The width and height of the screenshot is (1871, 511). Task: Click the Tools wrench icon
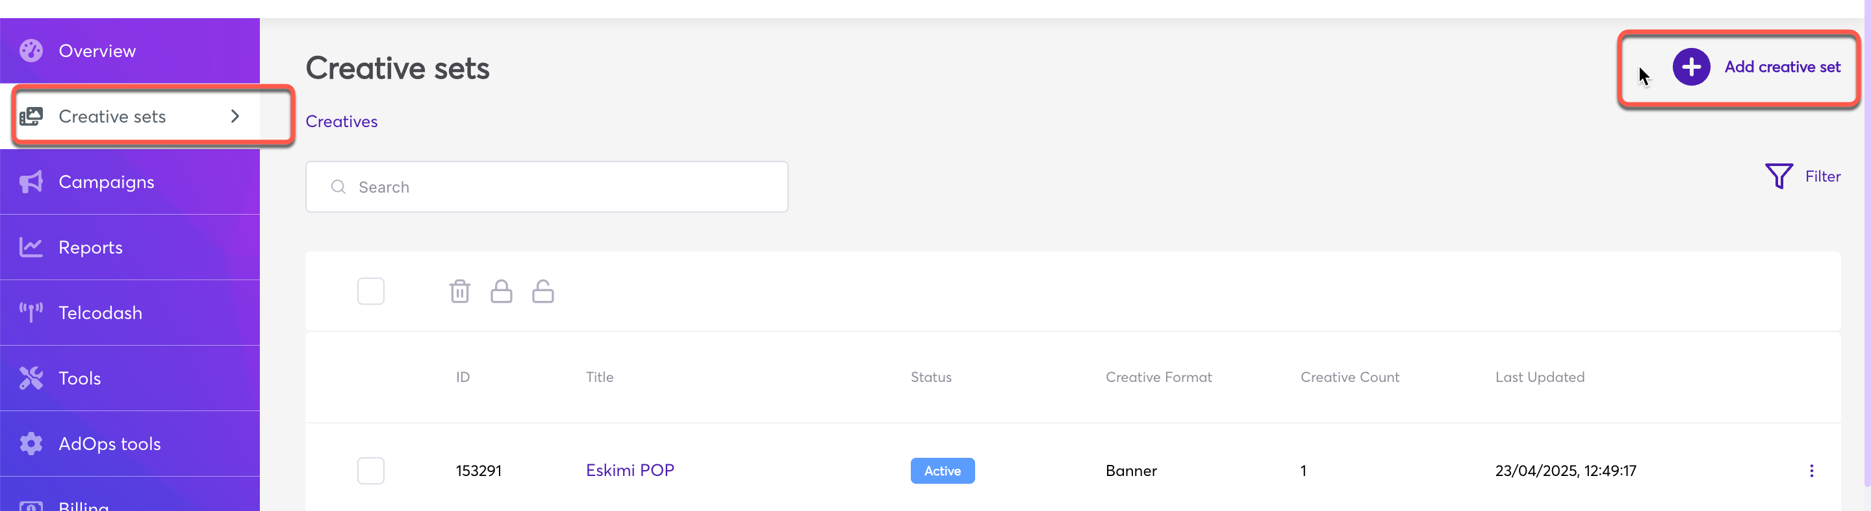pos(31,378)
